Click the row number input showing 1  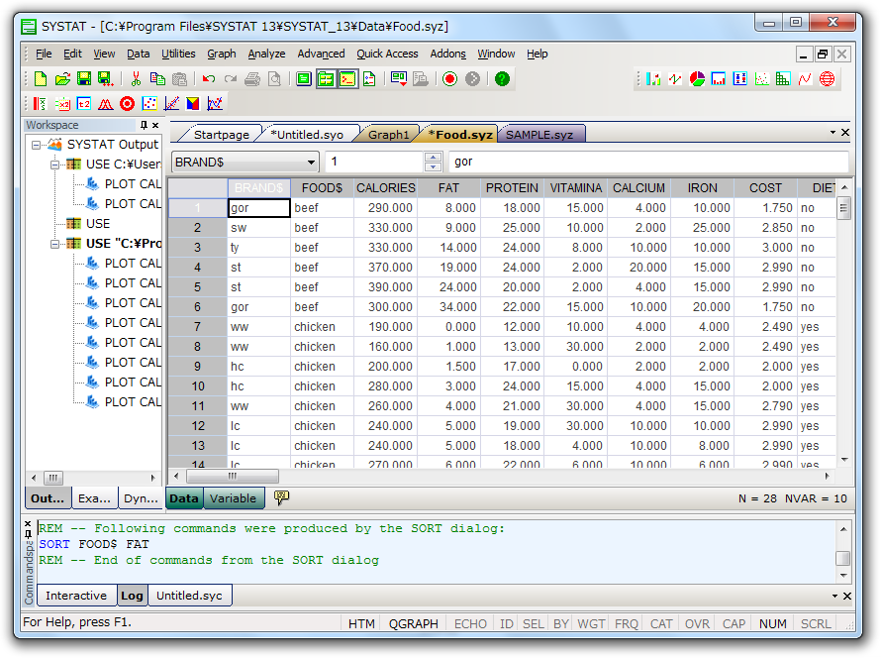pos(375,162)
